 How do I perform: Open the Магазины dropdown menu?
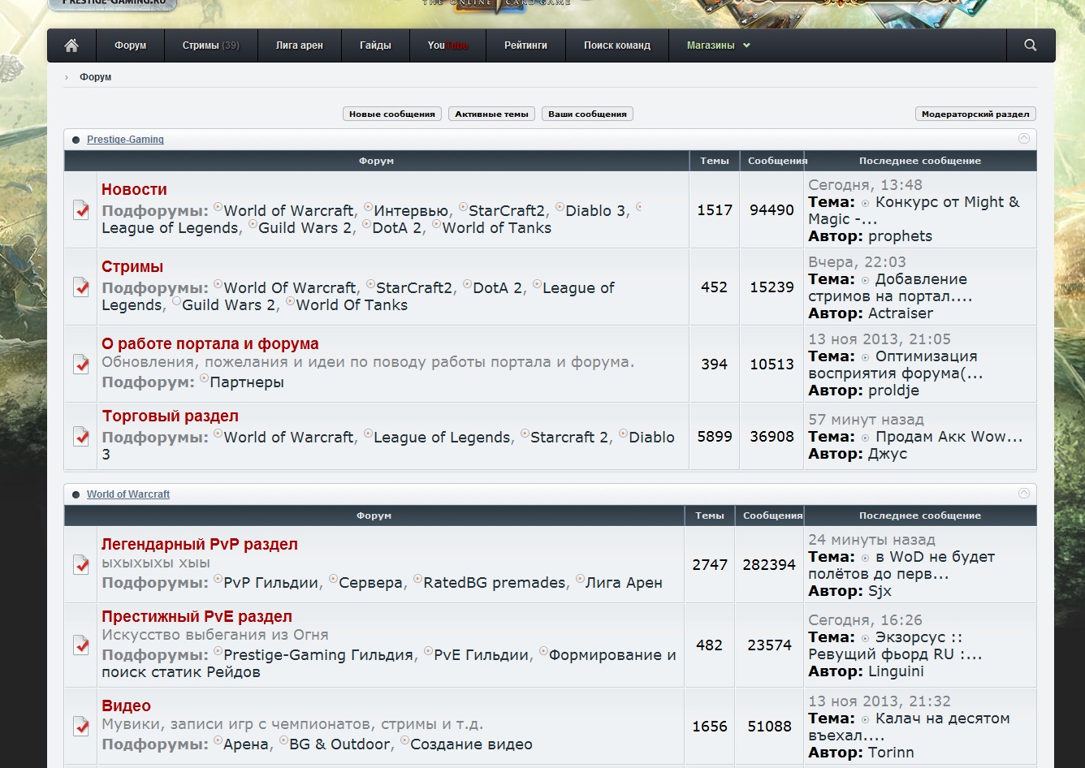[x=718, y=45]
